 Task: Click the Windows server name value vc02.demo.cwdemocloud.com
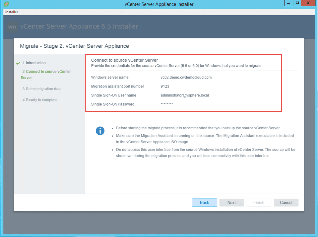(186, 77)
